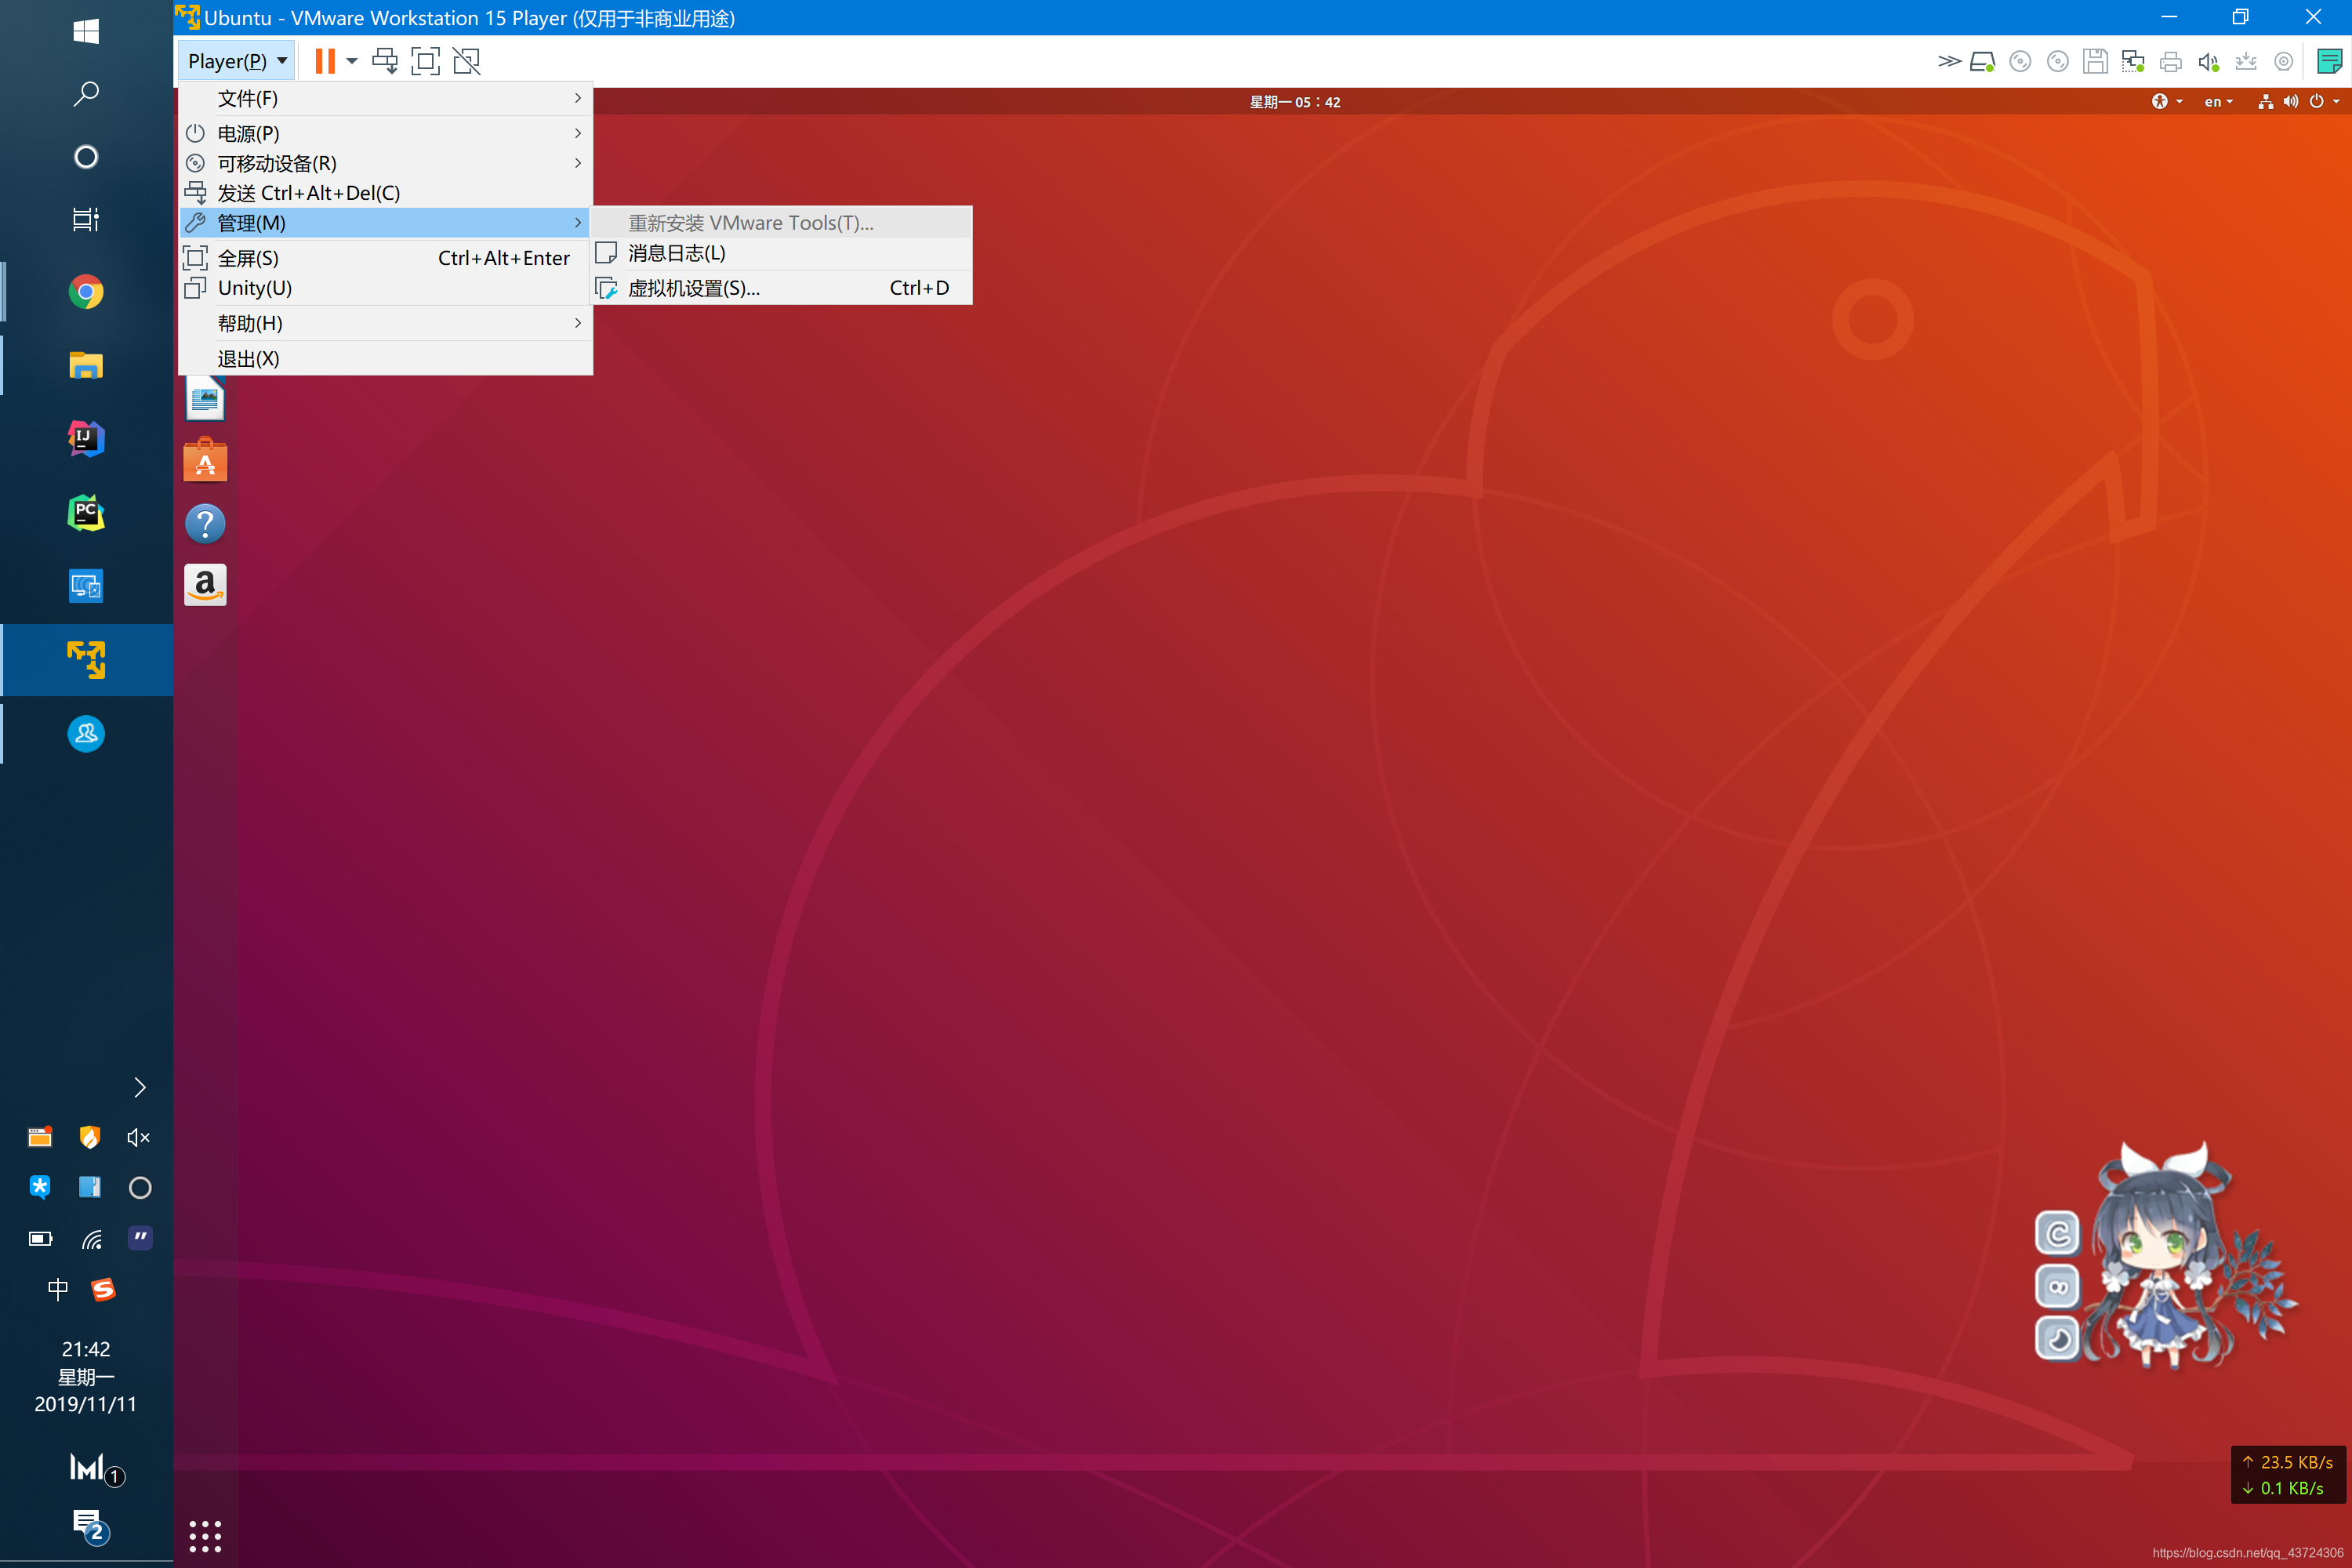
Task: Open Ubuntu power system menu
Action: (x=2324, y=101)
